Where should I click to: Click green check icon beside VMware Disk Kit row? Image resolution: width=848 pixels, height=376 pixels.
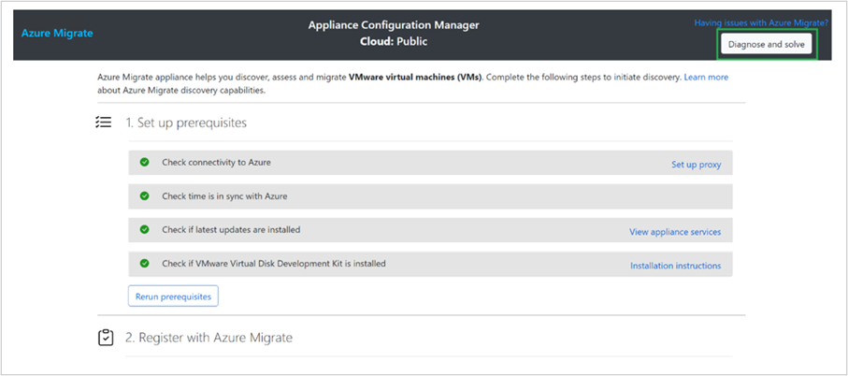[145, 264]
